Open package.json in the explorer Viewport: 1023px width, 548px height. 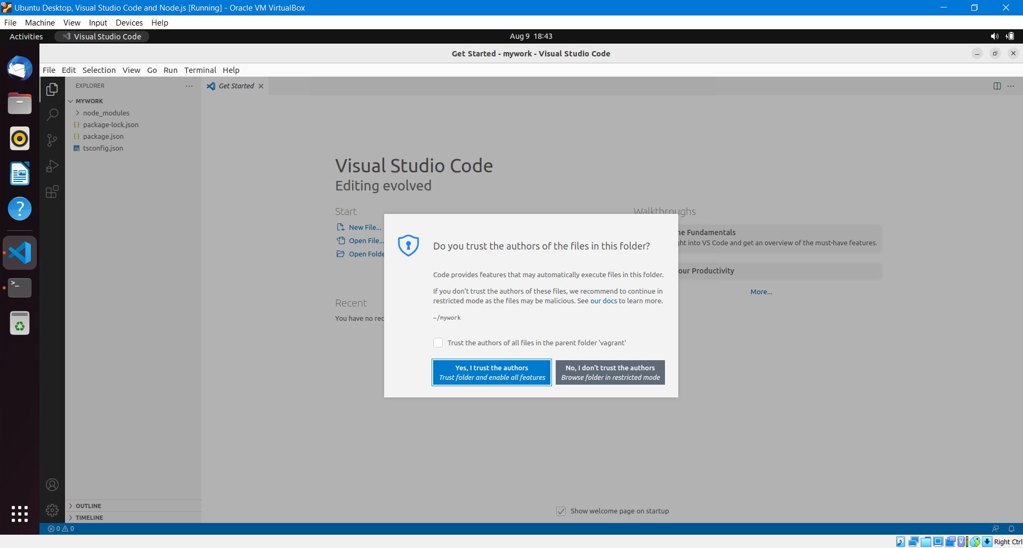(x=103, y=136)
